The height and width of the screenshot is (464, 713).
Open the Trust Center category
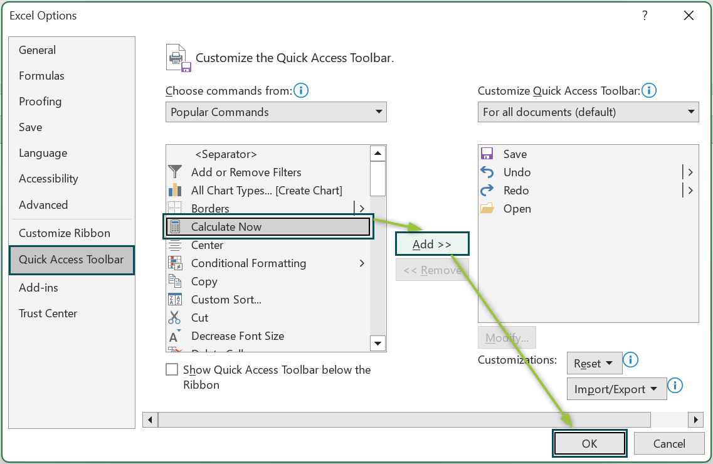pyautogui.click(x=71, y=313)
